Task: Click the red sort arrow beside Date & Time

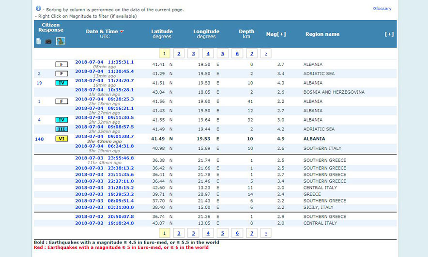Action: click(x=122, y=32)
